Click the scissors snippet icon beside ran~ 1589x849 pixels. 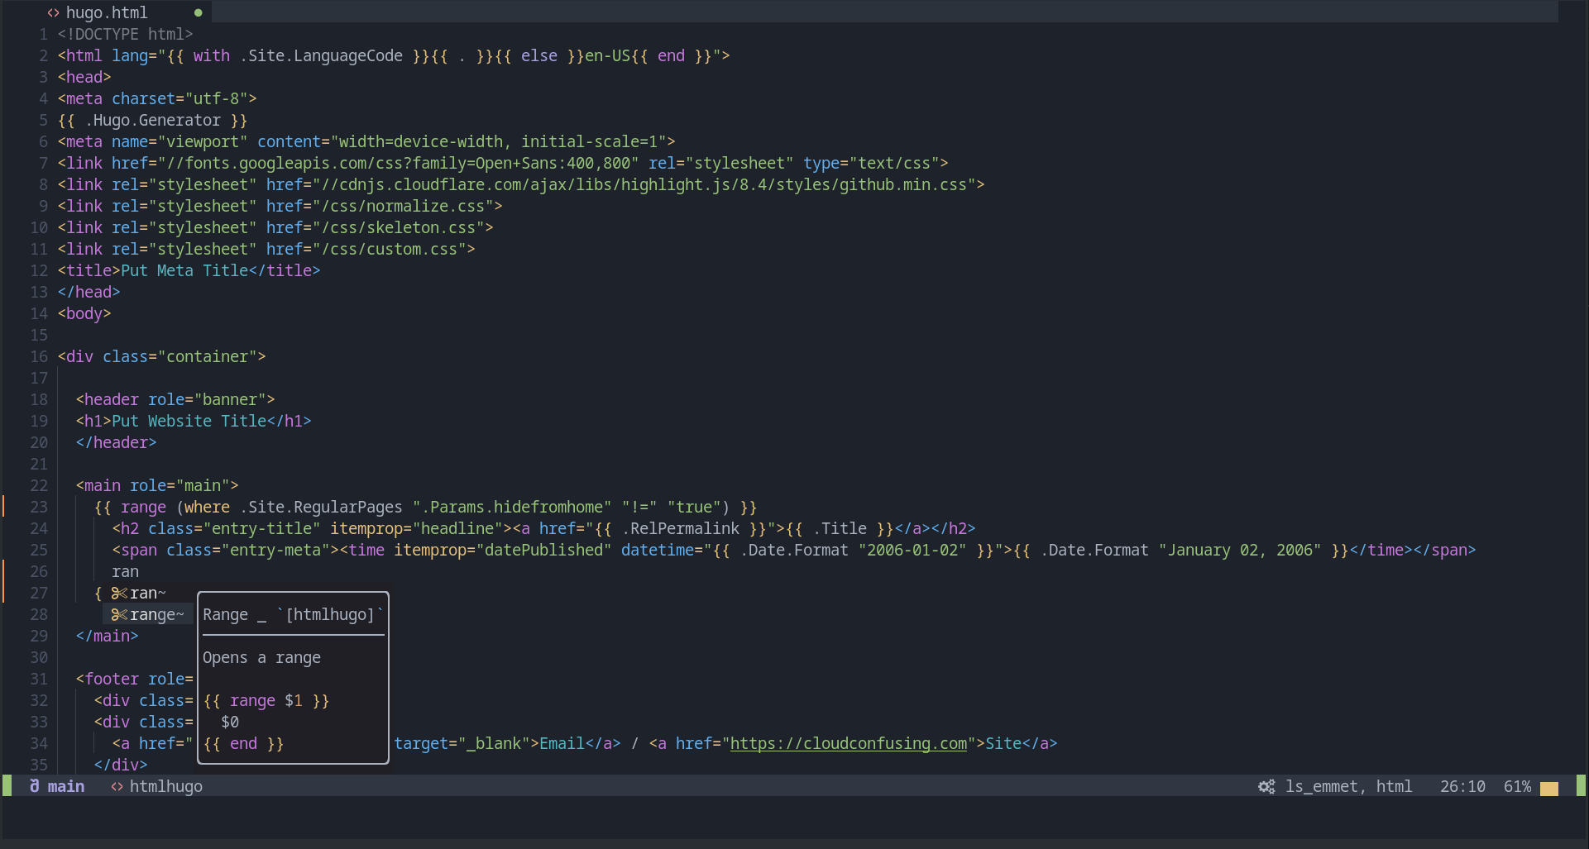pyautogui.click(x=119, y=593)
